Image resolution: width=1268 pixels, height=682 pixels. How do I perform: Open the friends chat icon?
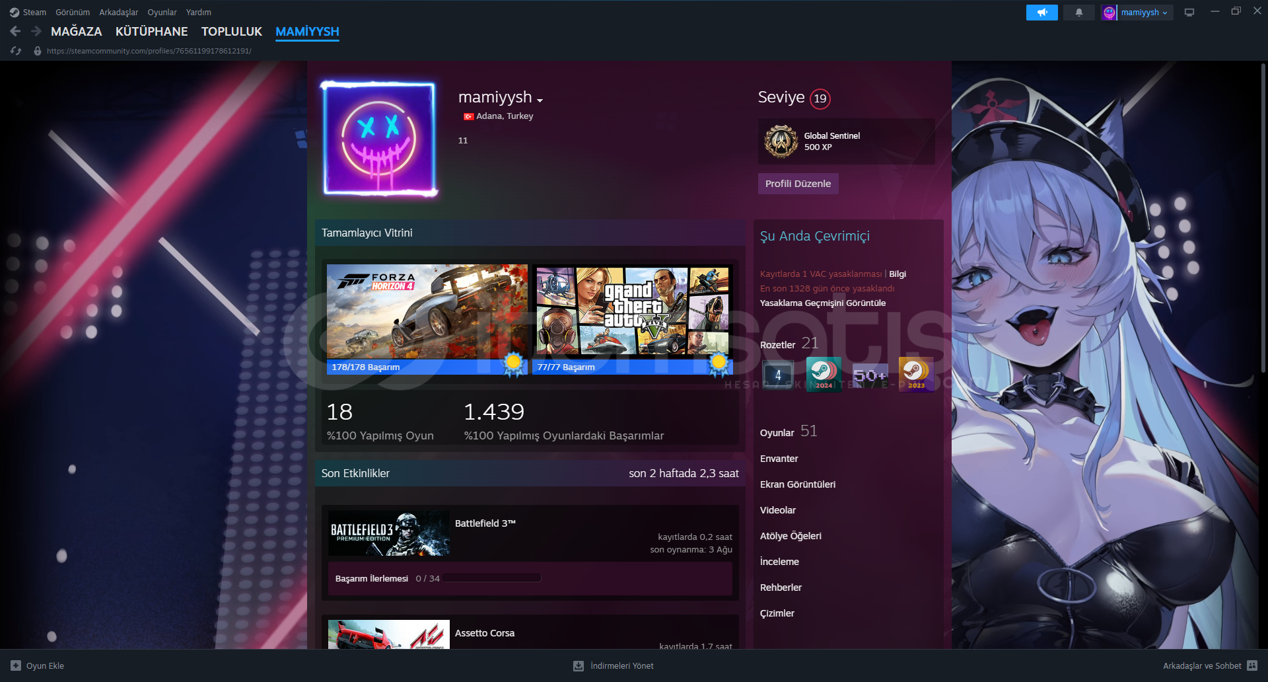tap(1252, 665)
